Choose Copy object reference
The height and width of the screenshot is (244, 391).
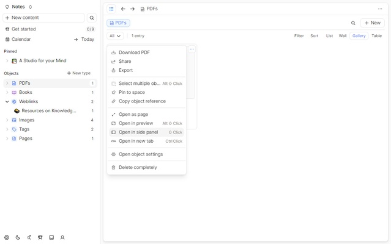(x=147, y=101)
